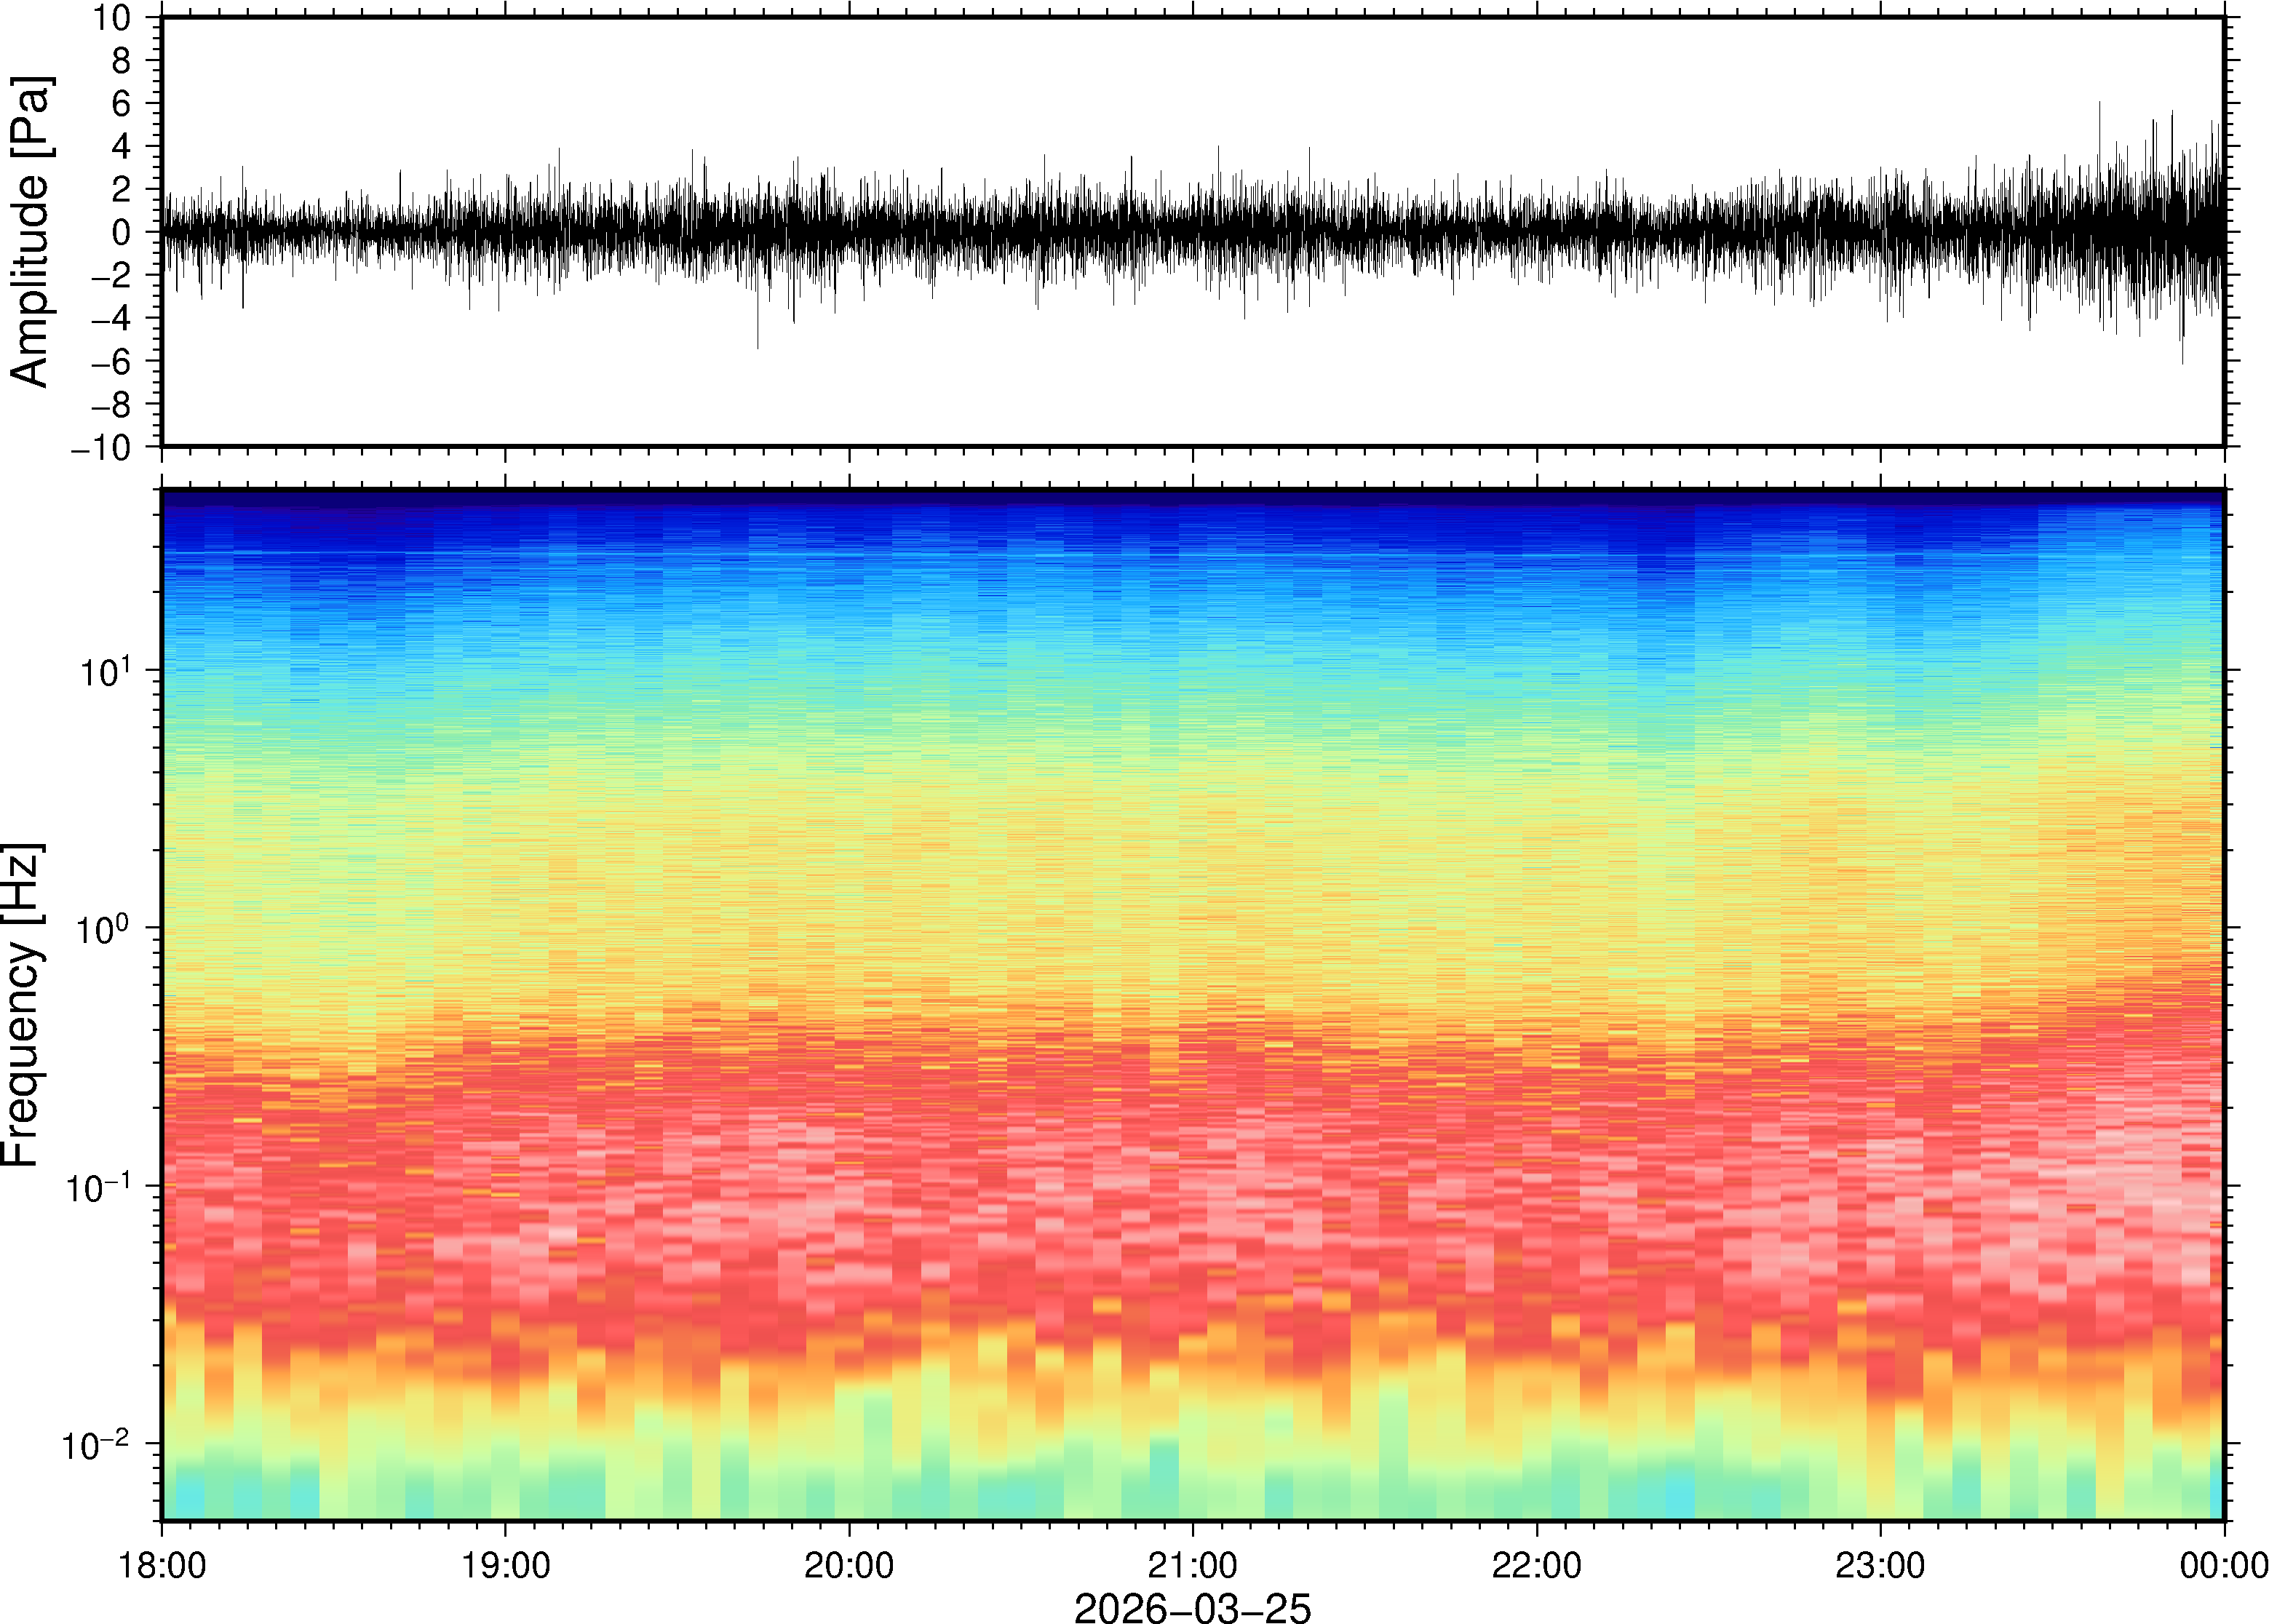Click the 20:00 time axis label

(x=849, y=1565)
